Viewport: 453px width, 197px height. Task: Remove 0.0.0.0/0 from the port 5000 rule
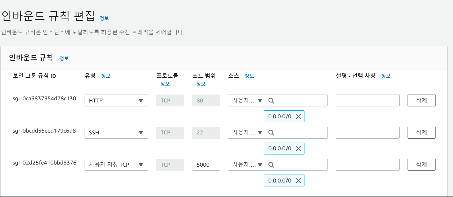point(298,181)
